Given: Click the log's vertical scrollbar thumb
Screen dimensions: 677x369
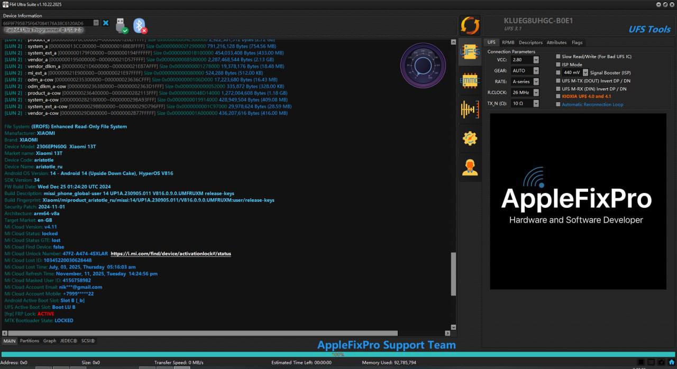Looking at the screenshot, I should click(453, 274).
